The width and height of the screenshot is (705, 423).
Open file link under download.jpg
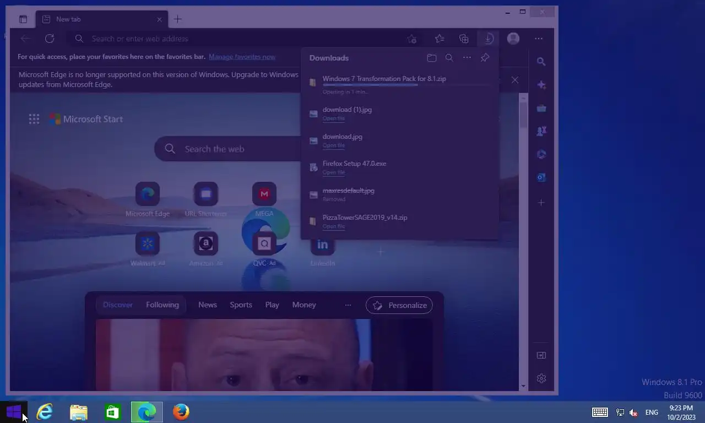(x=334, y=145)
